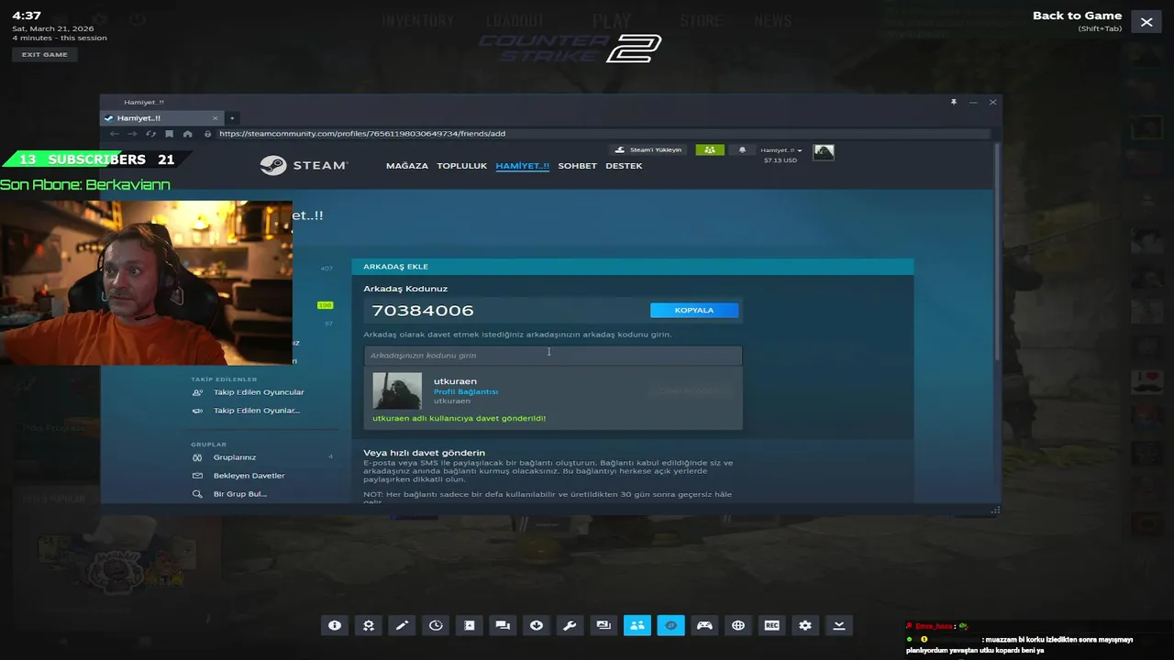Go to the browser home page
Screen dimensions: 1174x660
click(188, 134)
